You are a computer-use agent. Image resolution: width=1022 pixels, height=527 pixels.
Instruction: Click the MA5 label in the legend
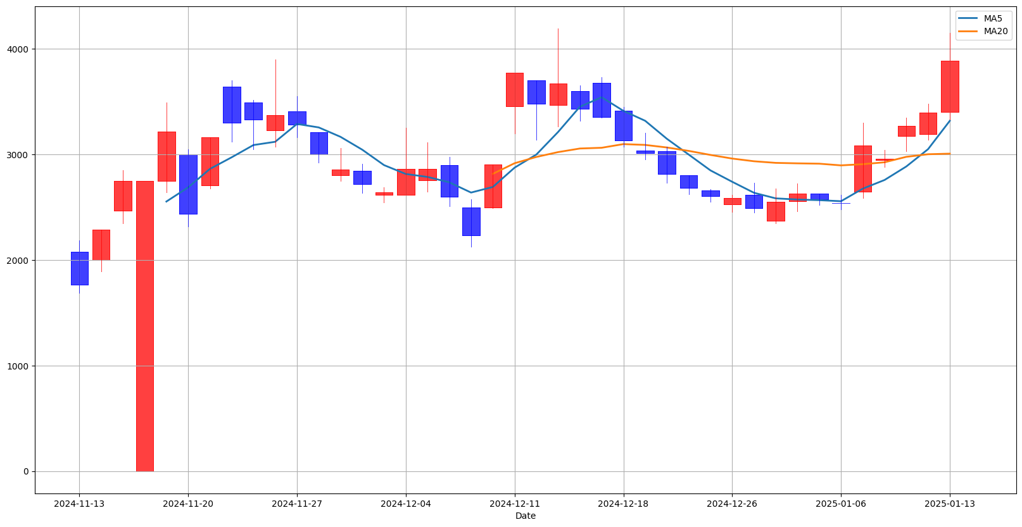click(994, 18)
